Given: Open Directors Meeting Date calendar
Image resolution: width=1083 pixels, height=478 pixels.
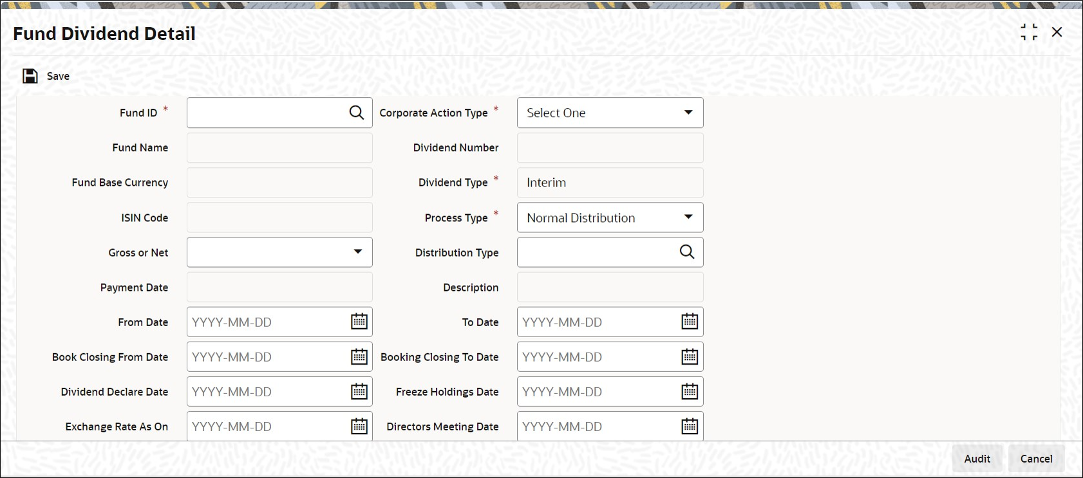Looking at the screenshot, I should click(x=690, y=426).
